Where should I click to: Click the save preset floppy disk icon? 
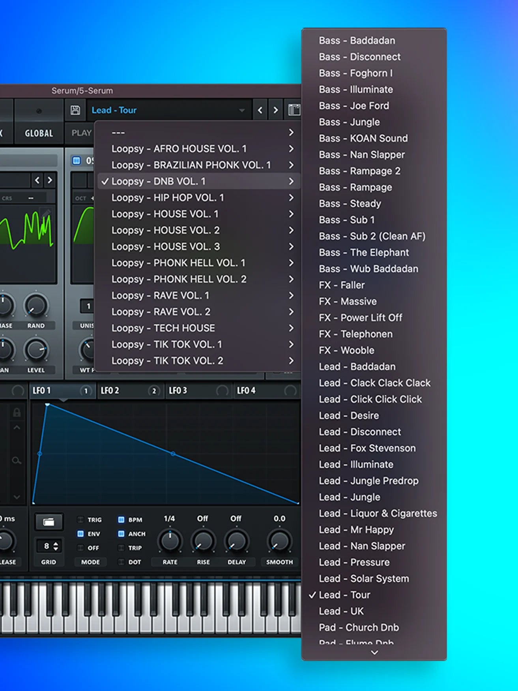click(x=75, y=110)
